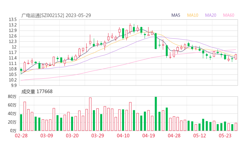
Task: Click the MA20 legend label
Action: pyautogui.click(x=211, y=15)
